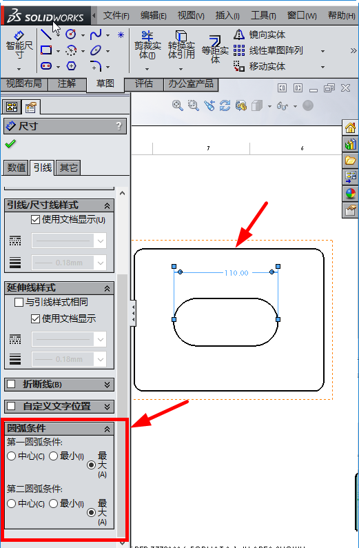Click Zoom to Fit icon
The image size is (359, 548).
(x=177, y=105)
